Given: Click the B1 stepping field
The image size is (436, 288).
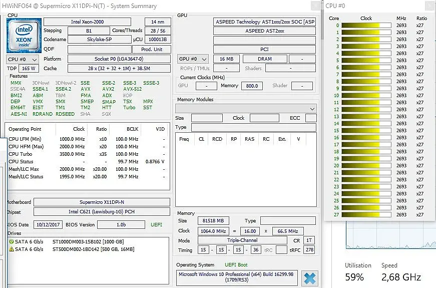Looking at the screenshot, I should (89, 31).
